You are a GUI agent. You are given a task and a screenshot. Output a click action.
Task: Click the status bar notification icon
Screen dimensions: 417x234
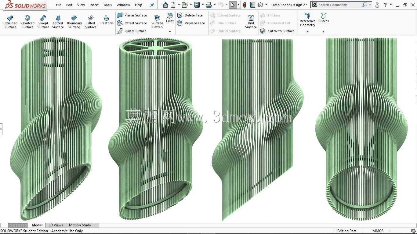[x=414, y=231]
